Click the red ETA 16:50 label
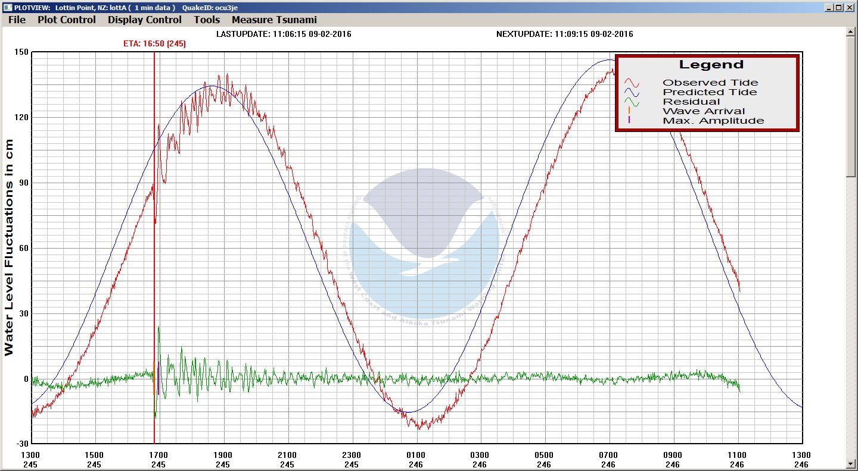Screen dimensions: 858x471 (x=155, y=43)
